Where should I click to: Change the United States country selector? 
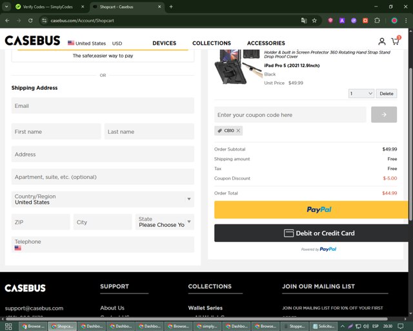[x=86, y=43]
